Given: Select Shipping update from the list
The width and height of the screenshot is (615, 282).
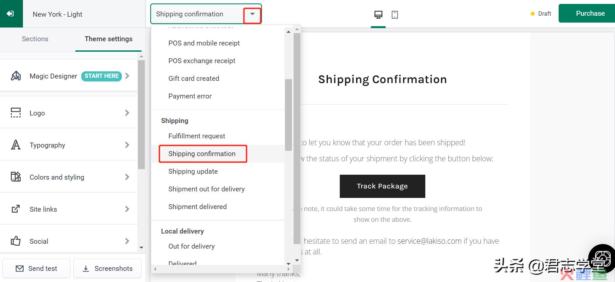Looking at the screenshot, I should coord(193,171).
